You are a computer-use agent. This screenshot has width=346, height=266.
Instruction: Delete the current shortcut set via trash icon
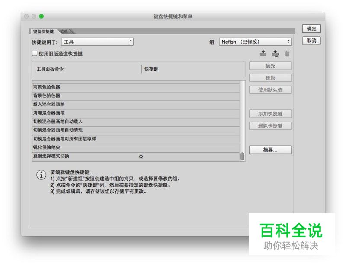click(287, 54)
